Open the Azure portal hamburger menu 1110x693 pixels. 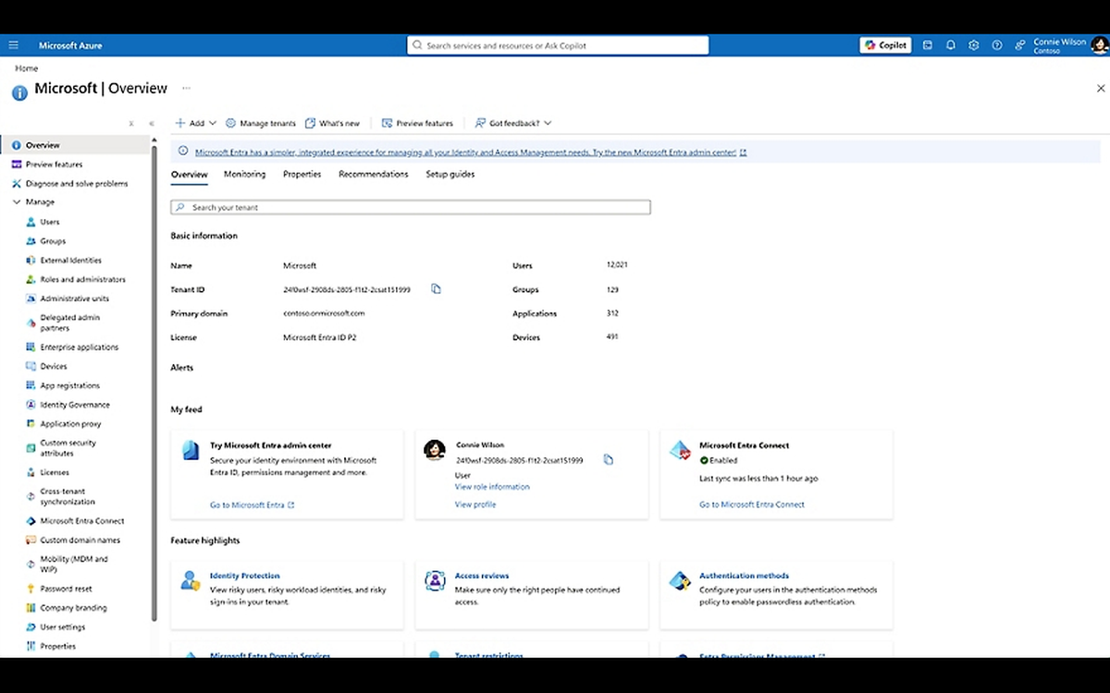14,45
